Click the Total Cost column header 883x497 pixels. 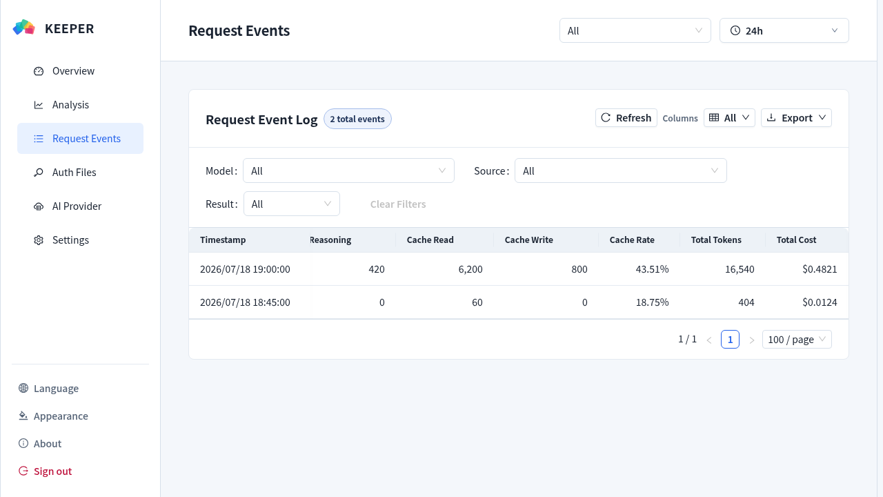[x=796, y=240]
